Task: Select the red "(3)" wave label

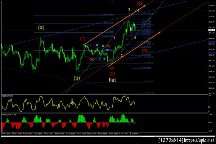Action: [139, 4]
